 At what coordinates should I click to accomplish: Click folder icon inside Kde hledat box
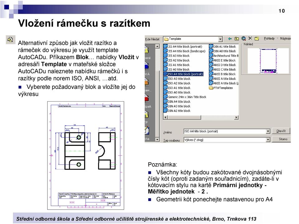pos(166,39)
